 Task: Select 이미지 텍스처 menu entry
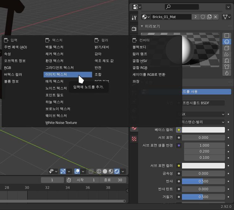tap(68, 75)
